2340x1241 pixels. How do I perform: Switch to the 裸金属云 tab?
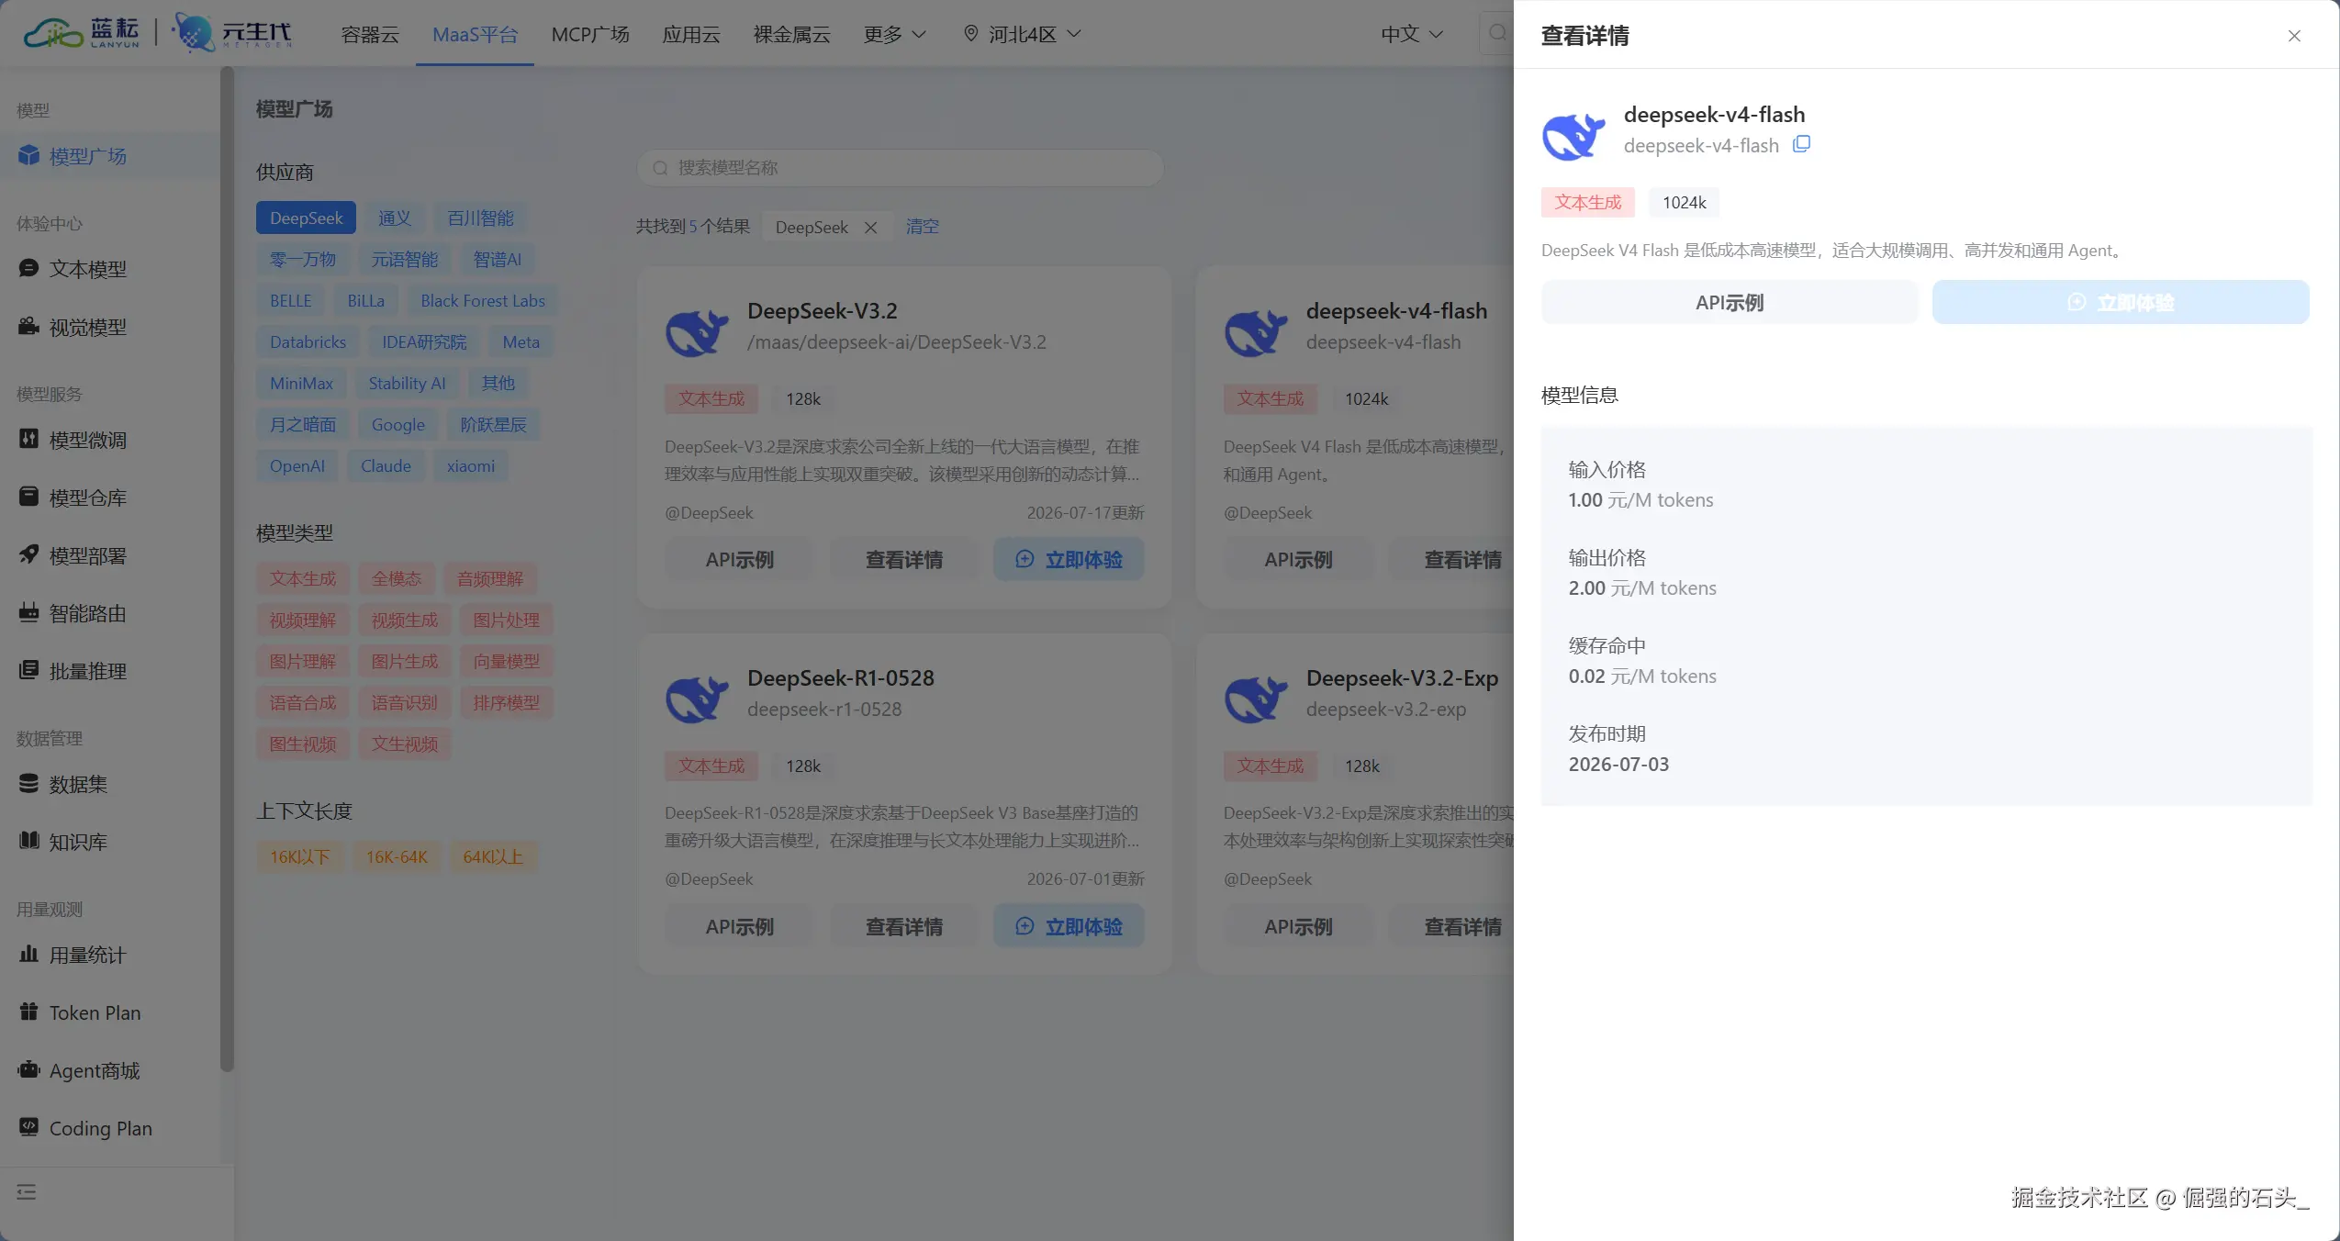coord(791,34)
